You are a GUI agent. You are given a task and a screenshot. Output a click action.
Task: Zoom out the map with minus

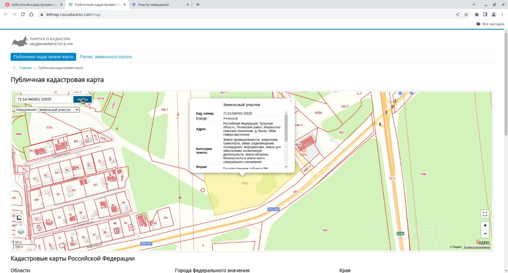click(x=485, y=234)
